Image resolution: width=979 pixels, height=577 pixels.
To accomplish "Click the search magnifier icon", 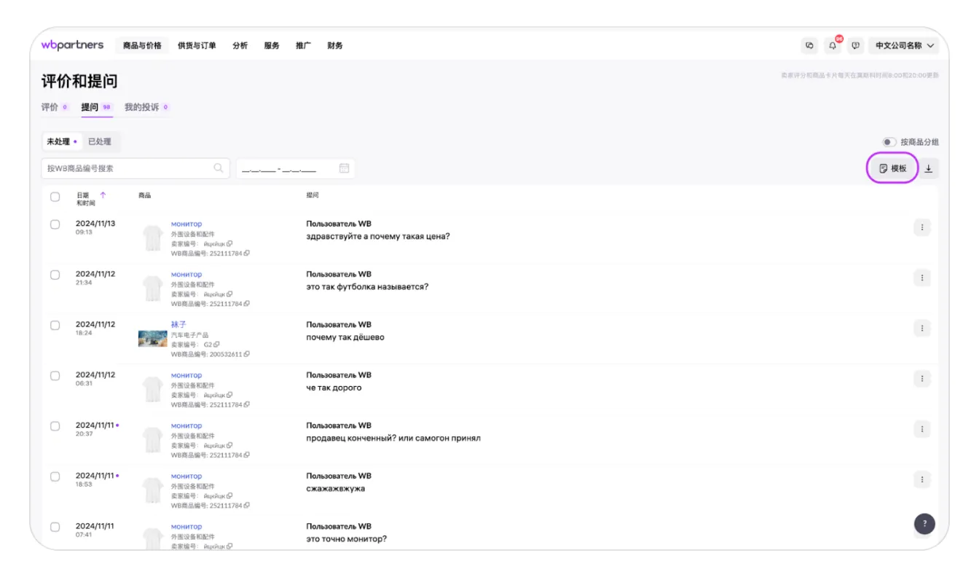I will (219, 168).
